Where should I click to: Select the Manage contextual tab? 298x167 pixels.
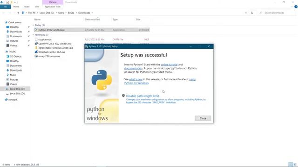pos(53,2)
